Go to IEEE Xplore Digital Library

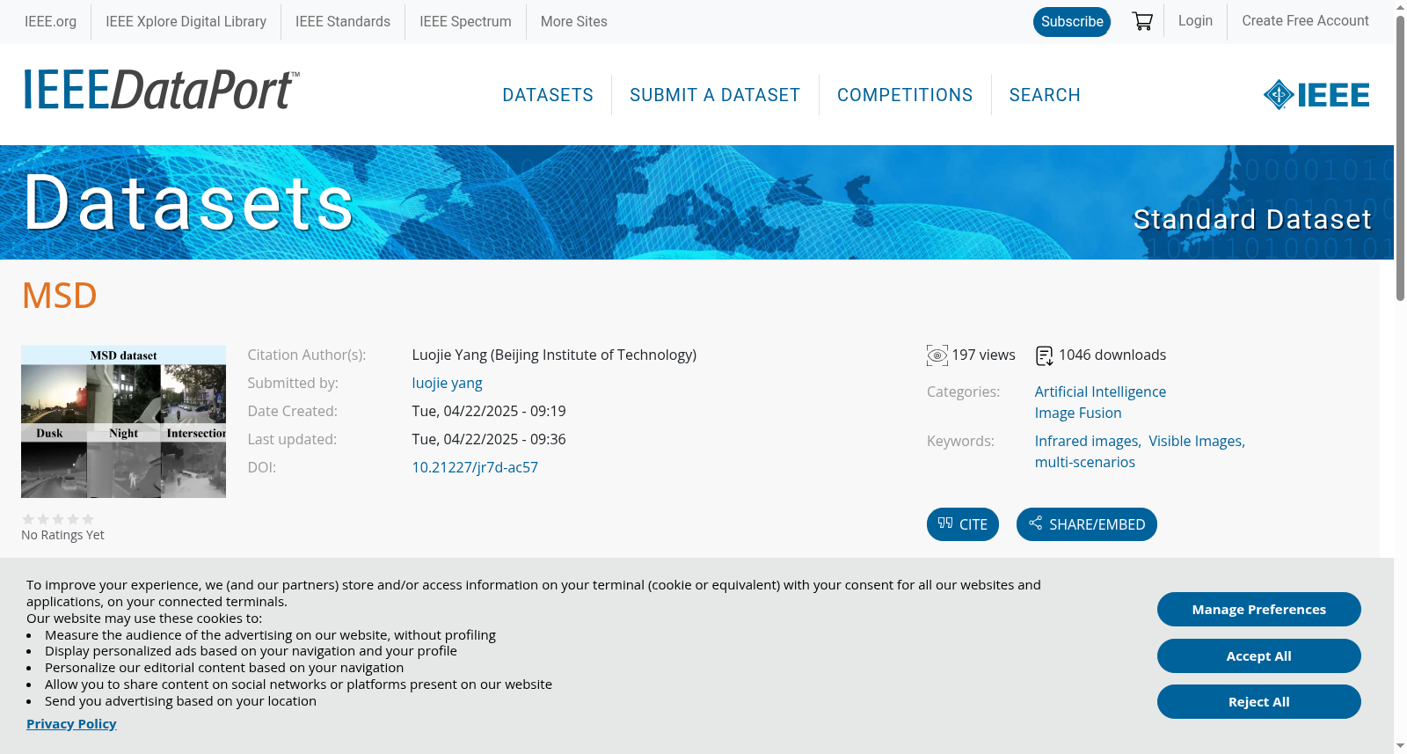pos(186,21)
